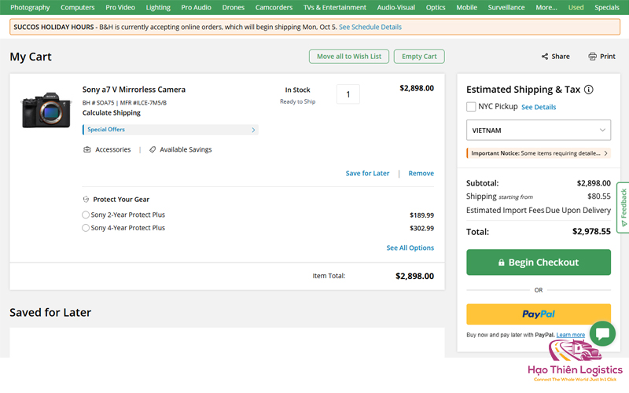Open the Photography menu
This screenshot has height=393, width=629.
point(30,7)
